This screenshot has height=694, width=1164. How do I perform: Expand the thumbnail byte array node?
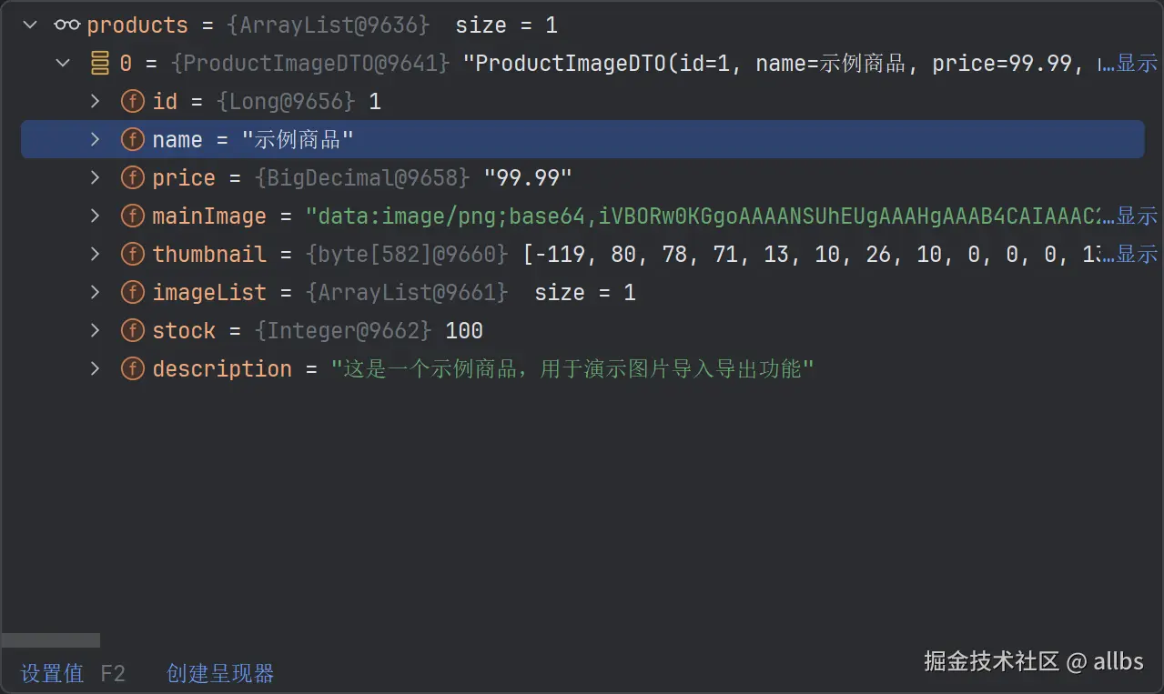point(95,254)
